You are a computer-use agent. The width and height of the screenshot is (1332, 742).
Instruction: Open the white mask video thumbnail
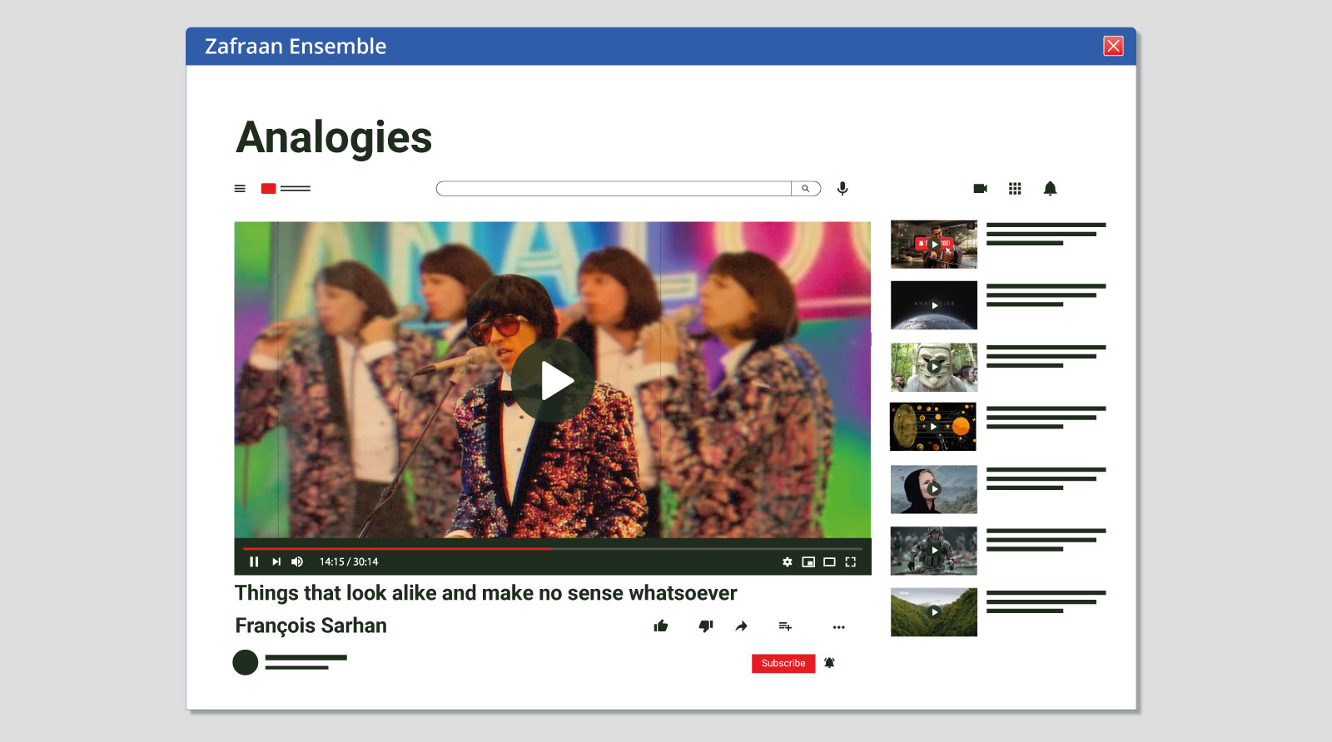click(933, 367)
